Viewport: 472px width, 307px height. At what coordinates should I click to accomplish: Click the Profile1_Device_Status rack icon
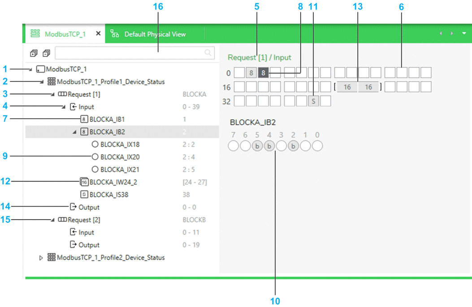(x=52, y=82)
